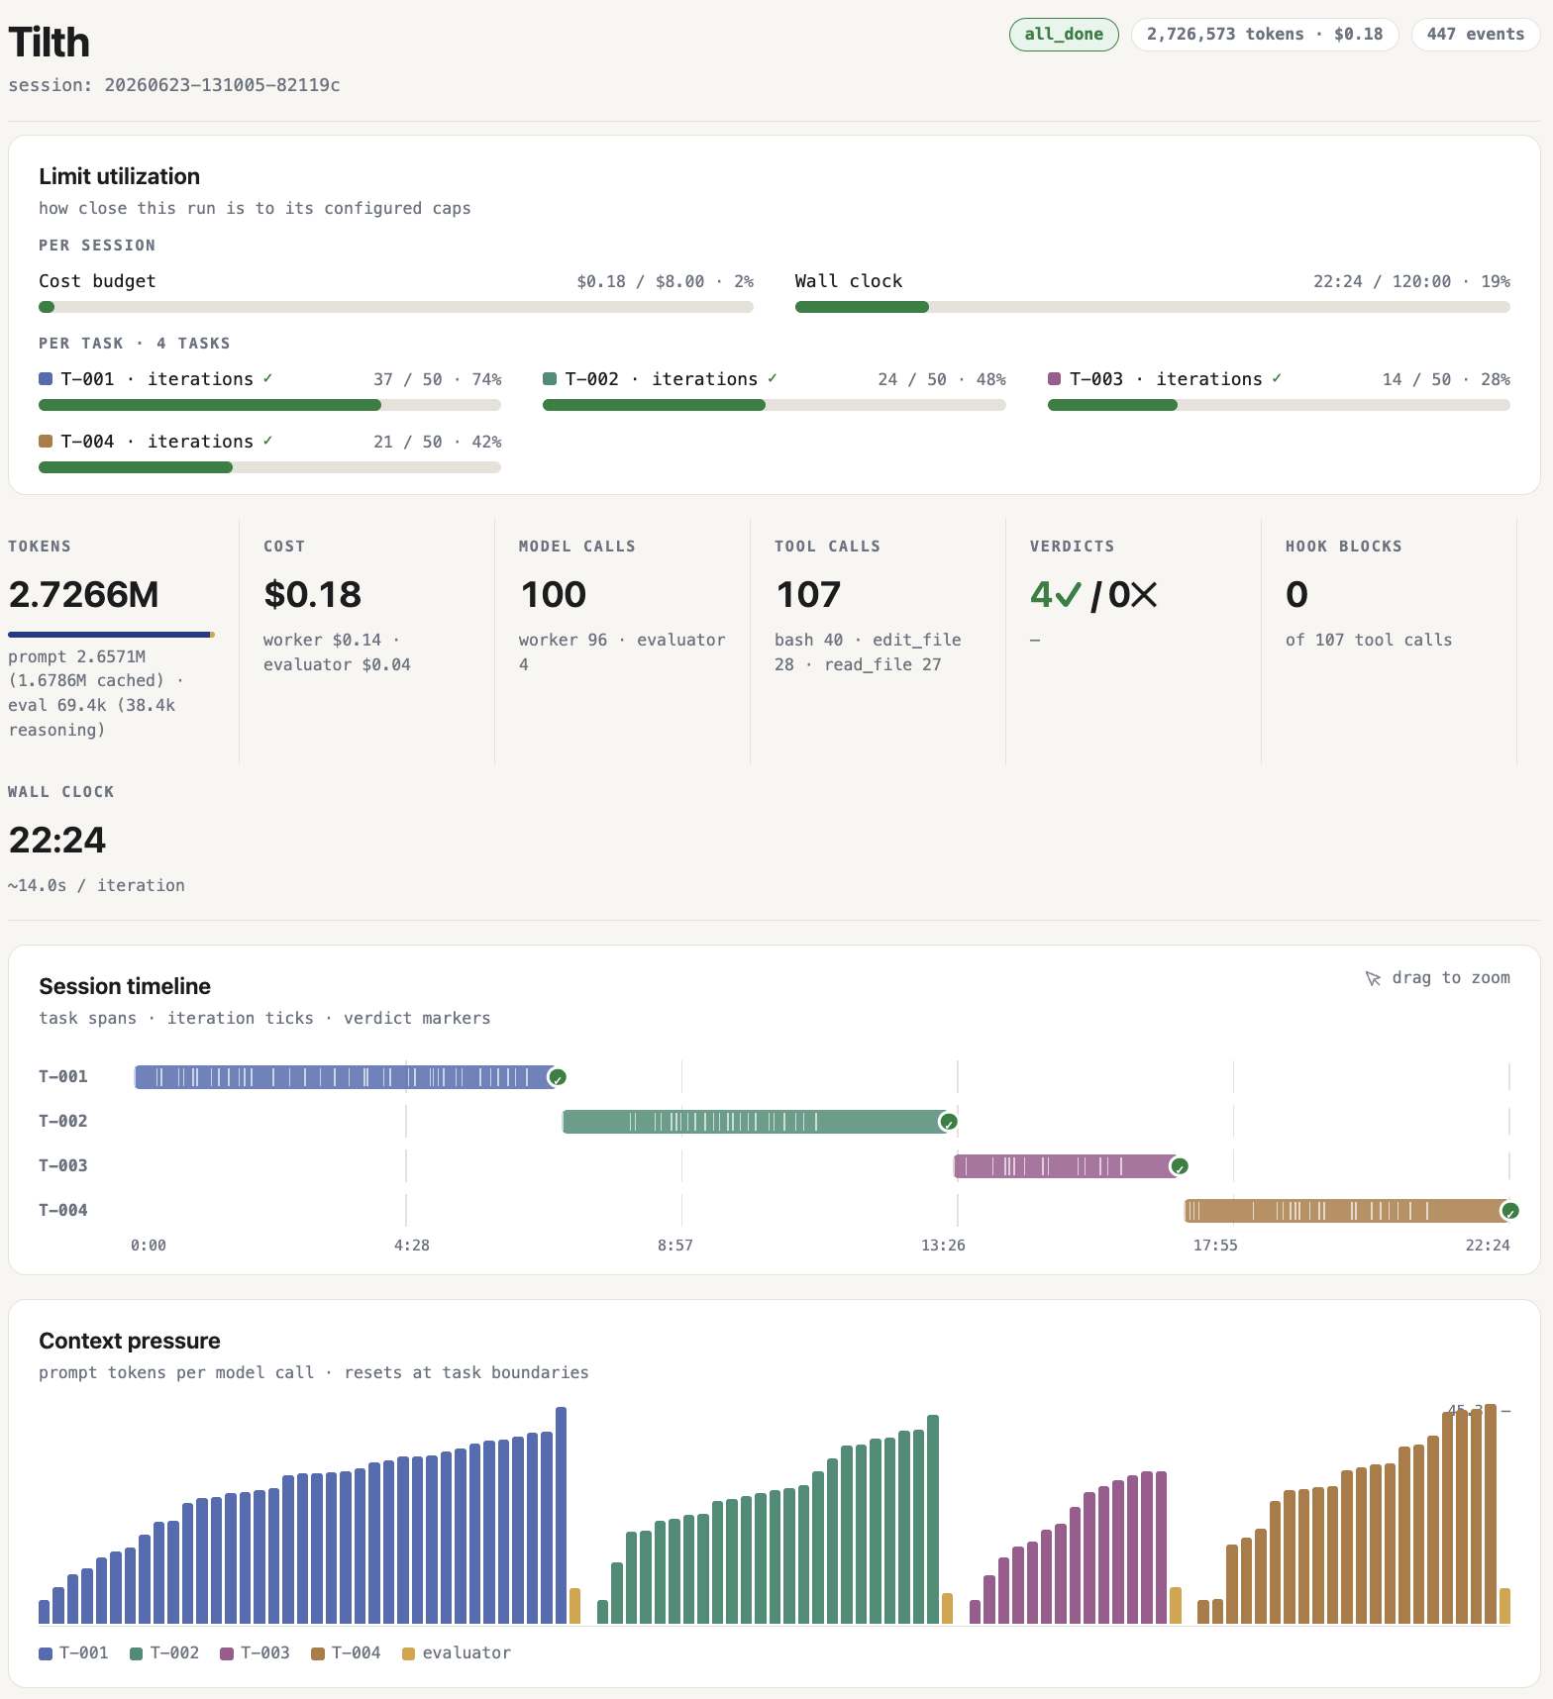1553x1699 pixels.
Task: Click the 2.7266M tokens value
Action: tap(83, 594)
